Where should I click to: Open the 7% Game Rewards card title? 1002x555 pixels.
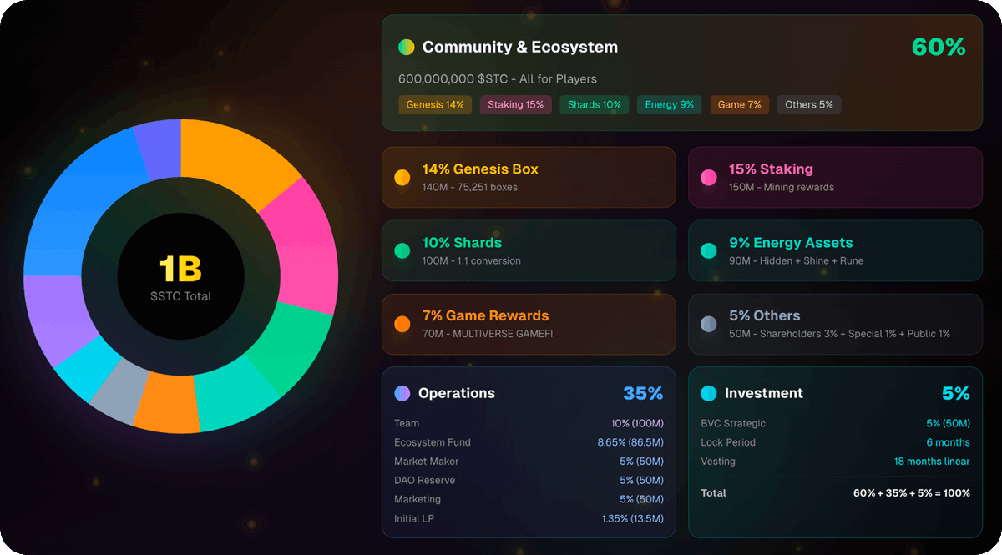(x=486, y=316)
